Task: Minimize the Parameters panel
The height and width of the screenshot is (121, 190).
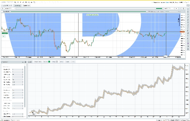Action: point(23,62)
